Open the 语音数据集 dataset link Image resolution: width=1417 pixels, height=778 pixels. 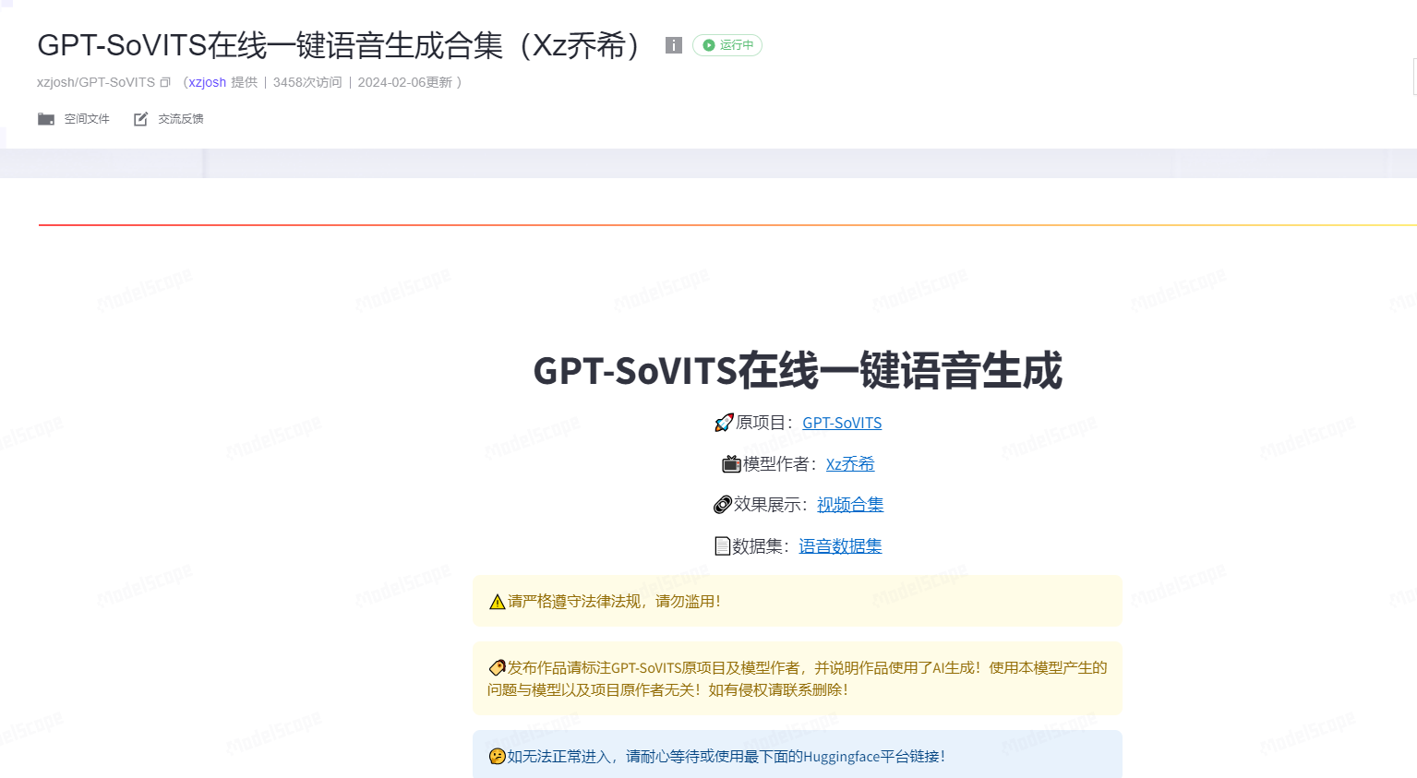pyautogui.click(x=840, y=546)
